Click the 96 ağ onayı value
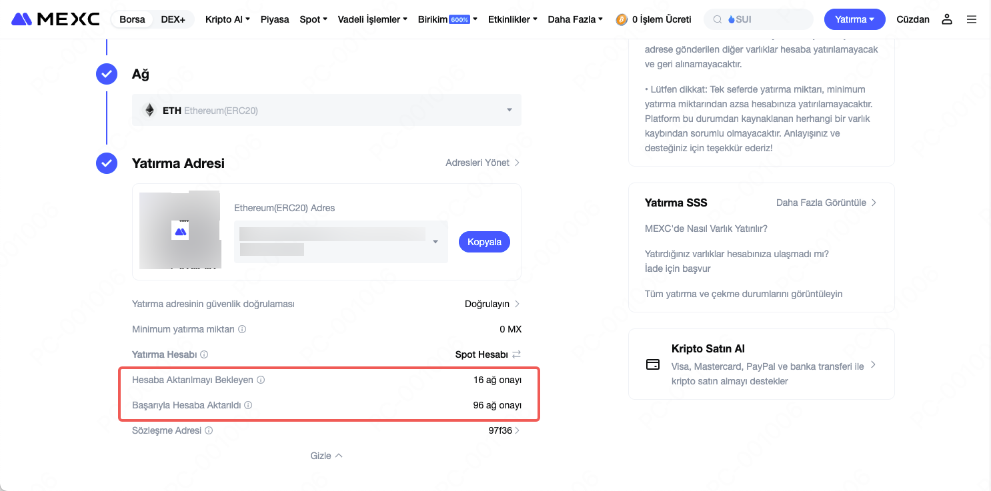The width and height of the screenshot is (991, 491). point(498,405)
